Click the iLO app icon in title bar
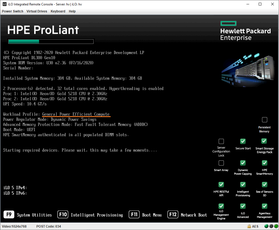The height and width of the screenshot is (230, 279). click(4, 4)
